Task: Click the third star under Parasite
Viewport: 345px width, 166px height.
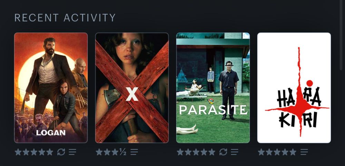Action: (x=196, y=152)
